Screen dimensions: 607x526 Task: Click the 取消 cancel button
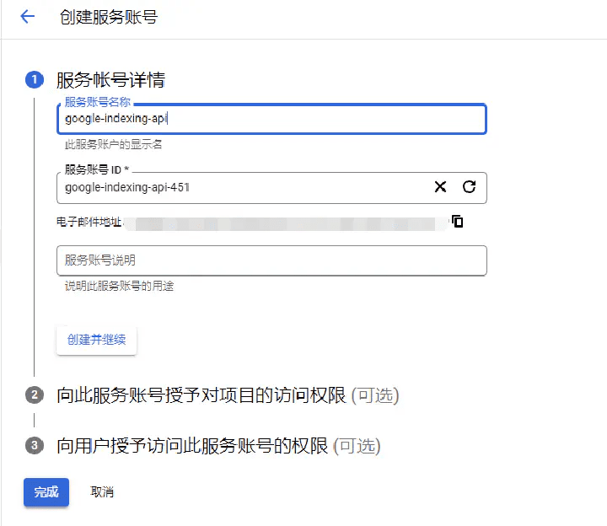click(102, 492)
